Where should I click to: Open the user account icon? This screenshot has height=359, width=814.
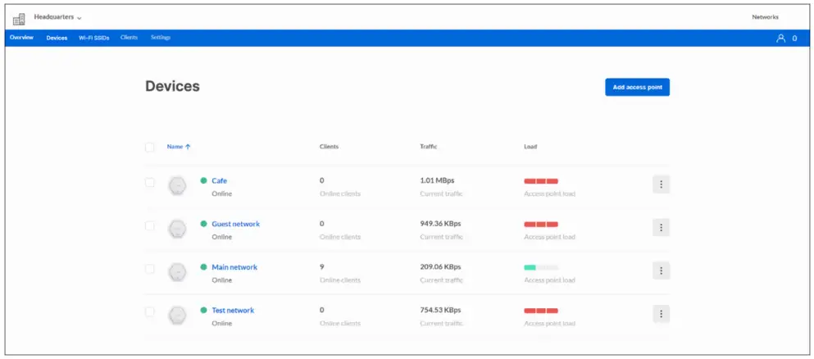click(x=780, y=39)
